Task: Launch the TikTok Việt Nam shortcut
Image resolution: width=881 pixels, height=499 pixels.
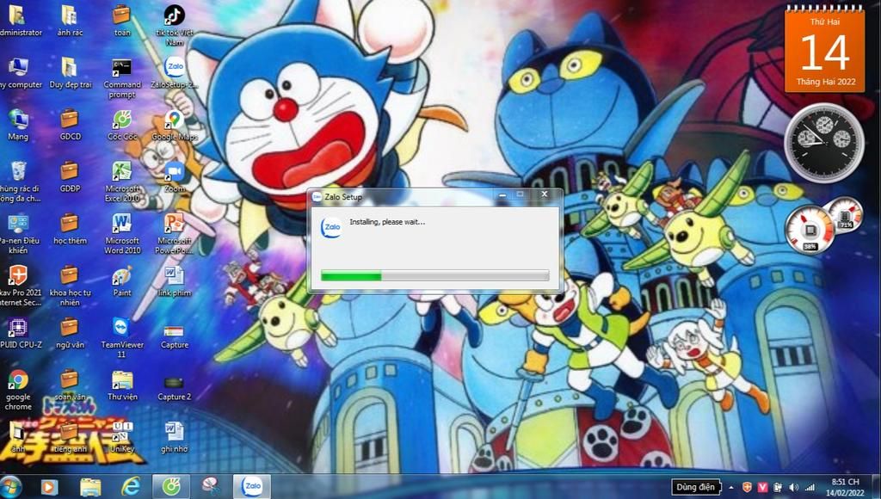Action: 174,25
